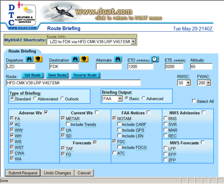Toggle the Adverse Wx group checkbox
The width and height of the screenshot is (224, 184).
tap(46, 112)
